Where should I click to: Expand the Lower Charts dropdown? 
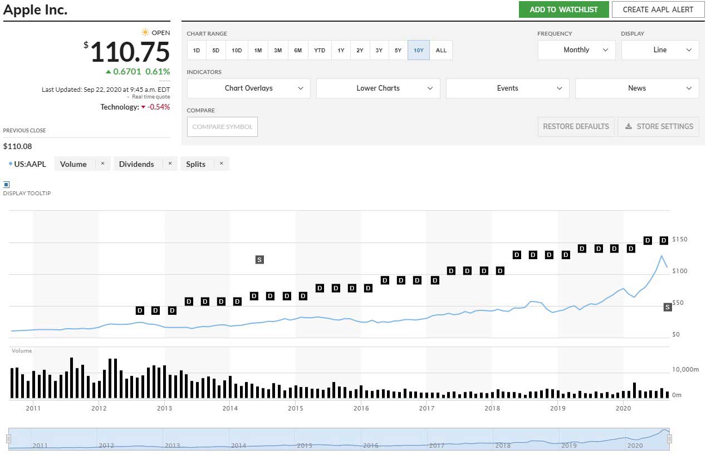click(x=378, y=88)
